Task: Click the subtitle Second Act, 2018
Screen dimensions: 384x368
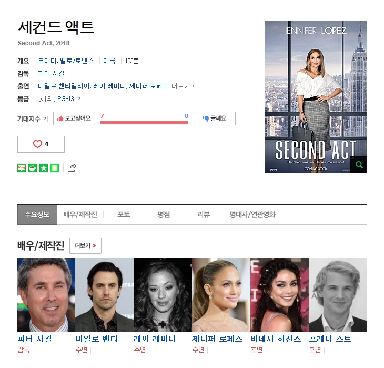Action: point(44,43)
